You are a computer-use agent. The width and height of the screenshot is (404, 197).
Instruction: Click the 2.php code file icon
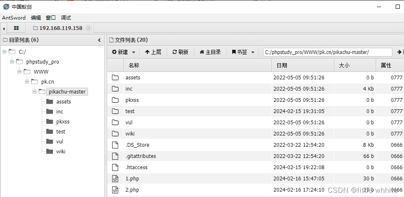115,190
